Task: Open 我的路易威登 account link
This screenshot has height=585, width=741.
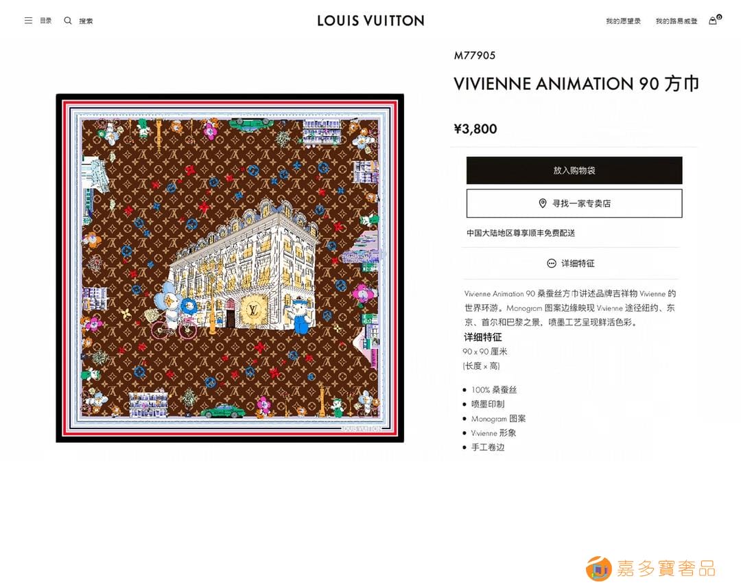Action: (677, 21)
